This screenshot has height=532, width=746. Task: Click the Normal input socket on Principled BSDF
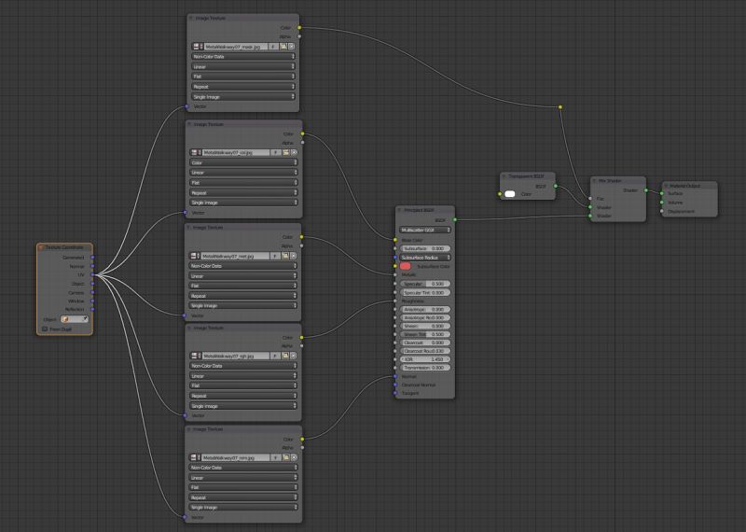(x=394, y=377)
